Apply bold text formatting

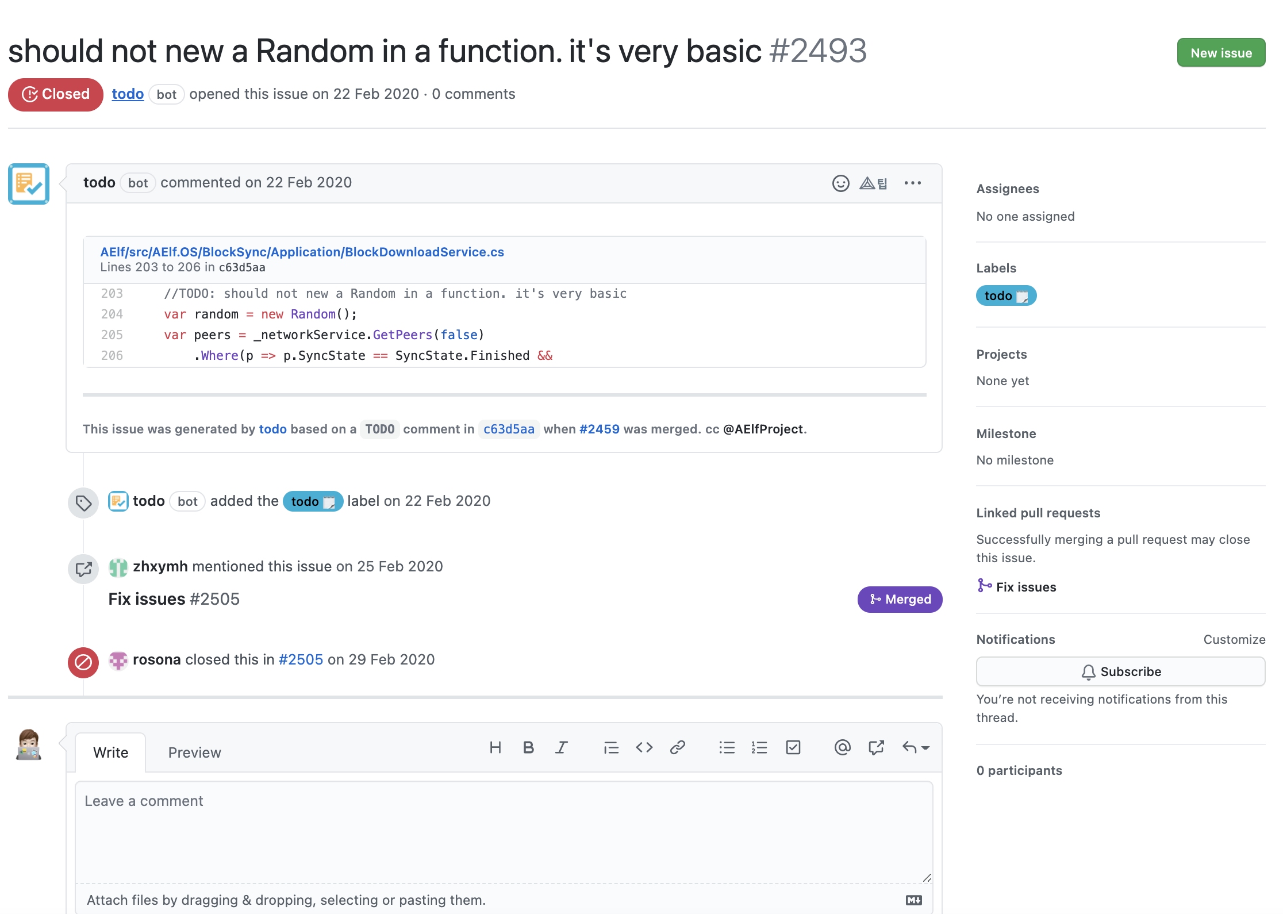tap(528, 747)
